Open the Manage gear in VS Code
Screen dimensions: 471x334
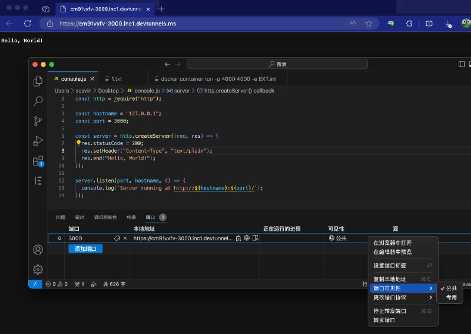pos(38,269)
